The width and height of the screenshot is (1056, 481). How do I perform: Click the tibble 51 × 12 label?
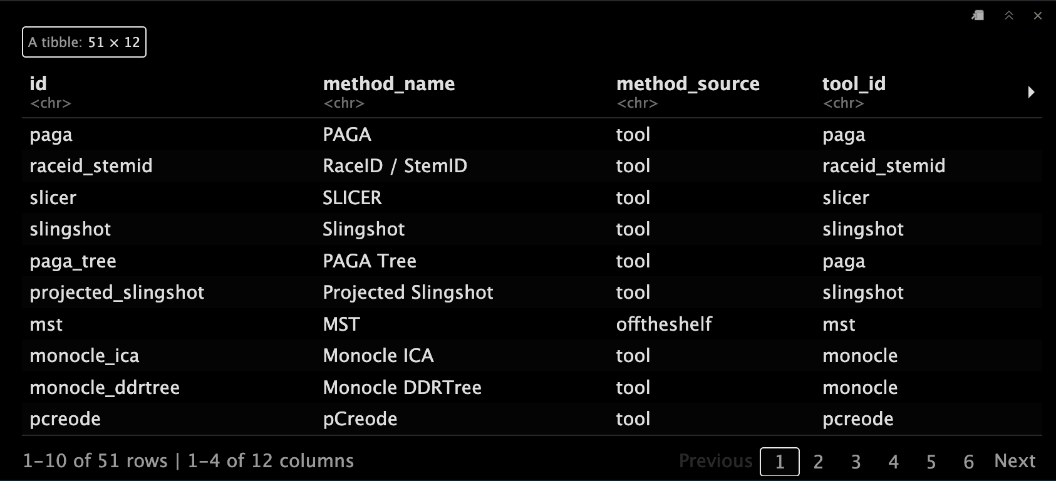coord(84,42)
